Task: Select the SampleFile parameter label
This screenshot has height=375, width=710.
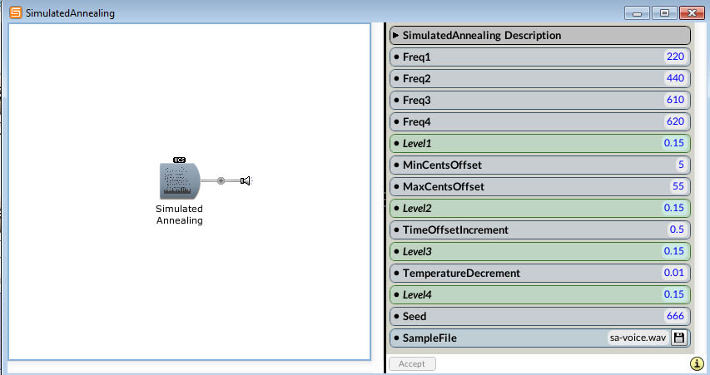Action: 429,338
